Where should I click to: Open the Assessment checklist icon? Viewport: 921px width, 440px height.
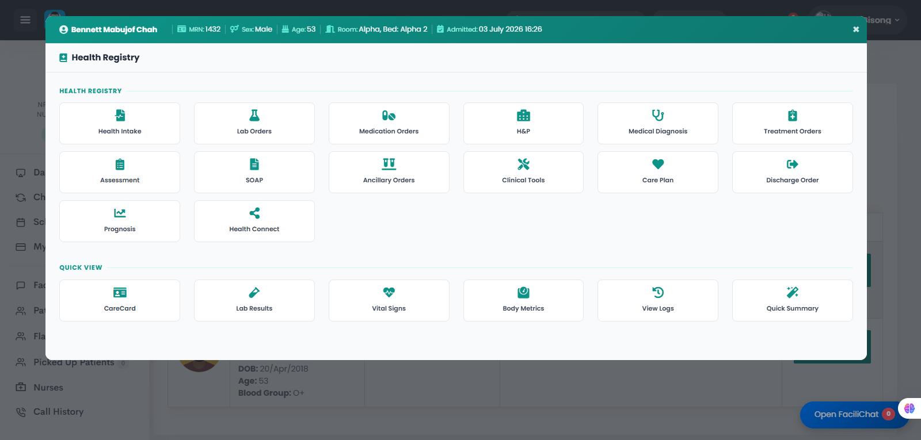pos(120,164)
